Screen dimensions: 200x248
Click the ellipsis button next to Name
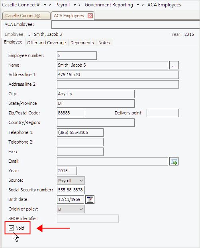coord(174,65)
